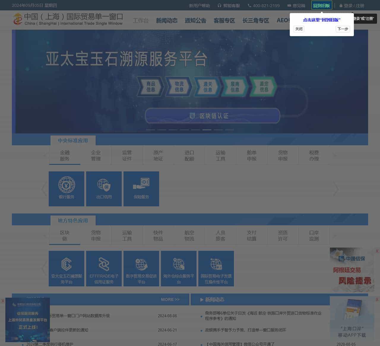Click the 区块链认证 banner button

pos(213,116)
